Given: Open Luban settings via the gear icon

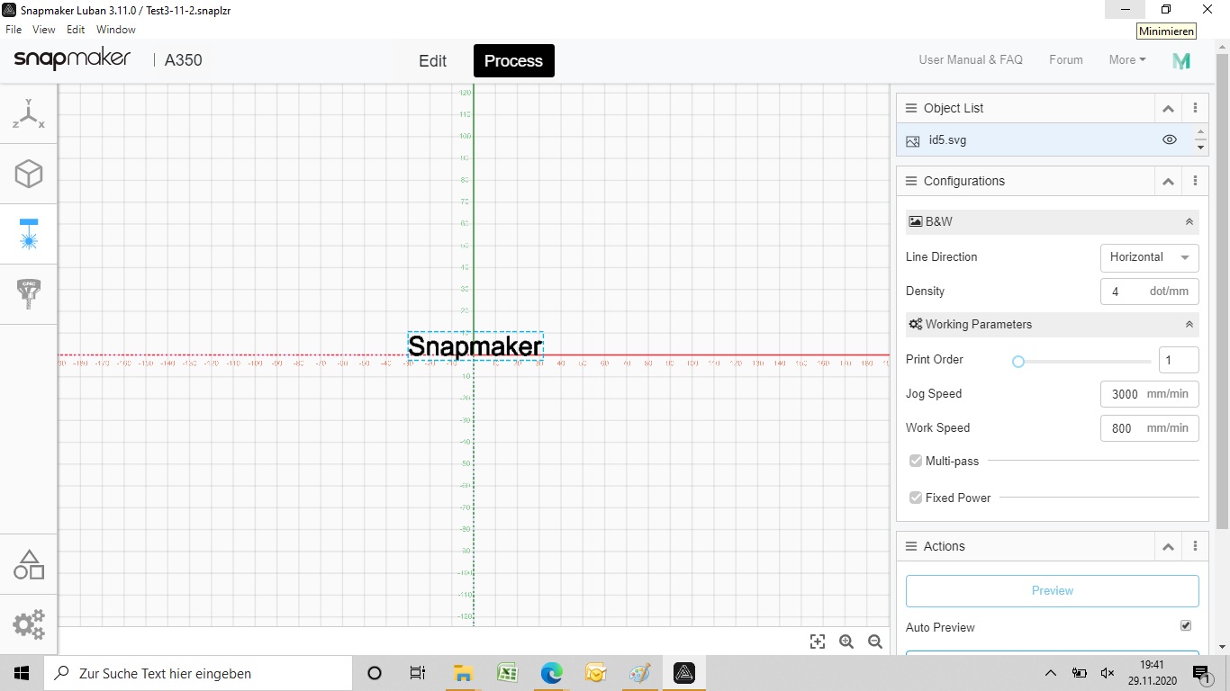Looking at the screenshot, I should (28, 624).
